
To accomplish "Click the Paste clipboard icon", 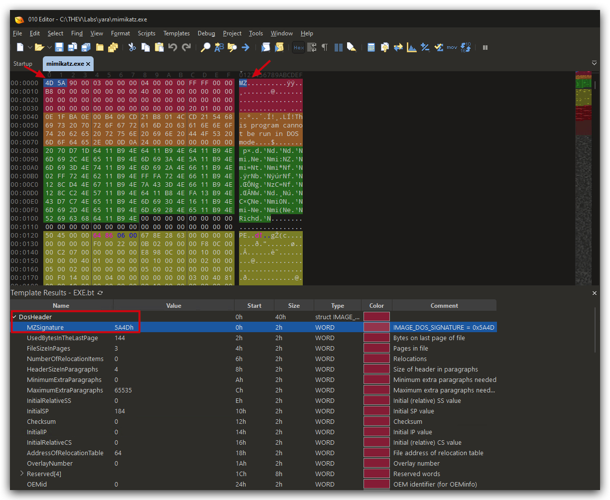I will point(159,47).
